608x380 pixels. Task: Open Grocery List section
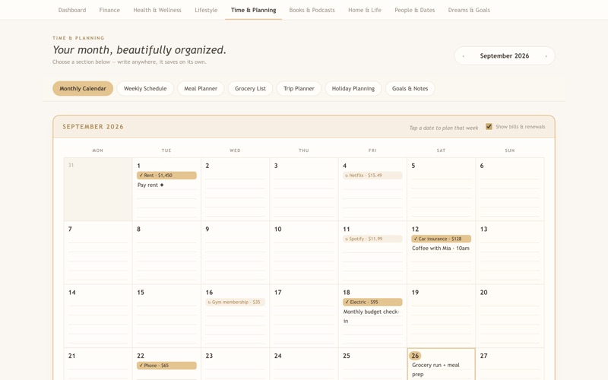point(250,88)
